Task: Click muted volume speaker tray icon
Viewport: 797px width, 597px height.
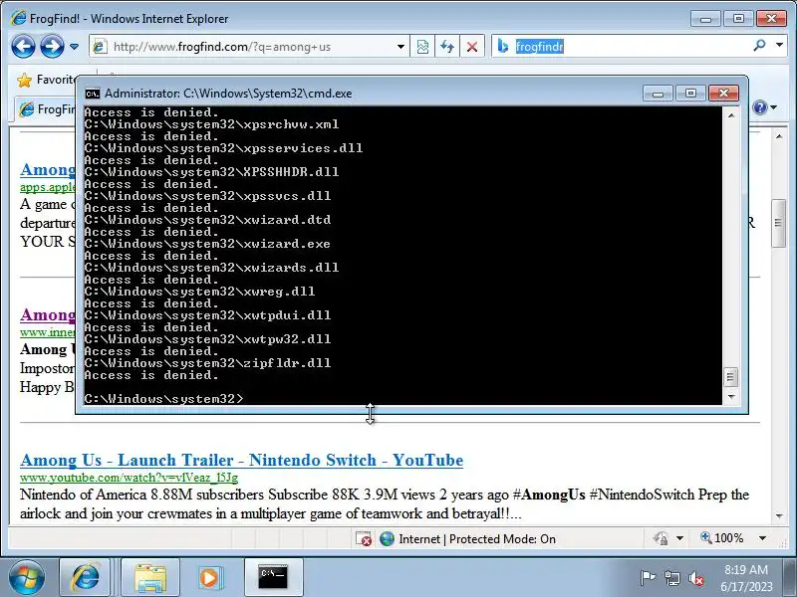Action: (695, 578)
